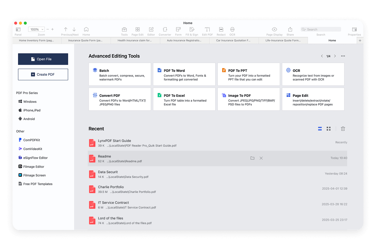
Task: Open the Image To PDF card
Action: tap(249, 99)
